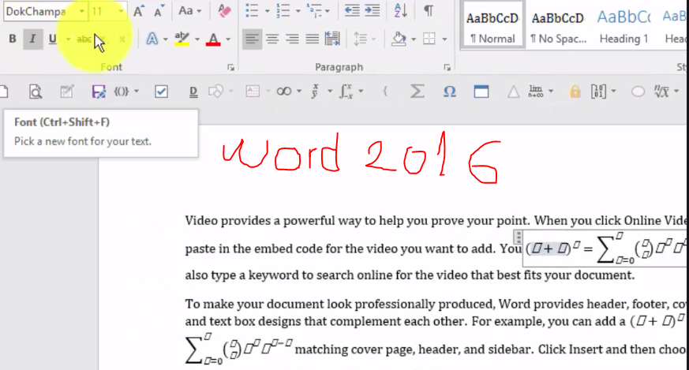Click the Grow Font icon
The height and width of the screenshot is (370, 689).
[138, 11]
